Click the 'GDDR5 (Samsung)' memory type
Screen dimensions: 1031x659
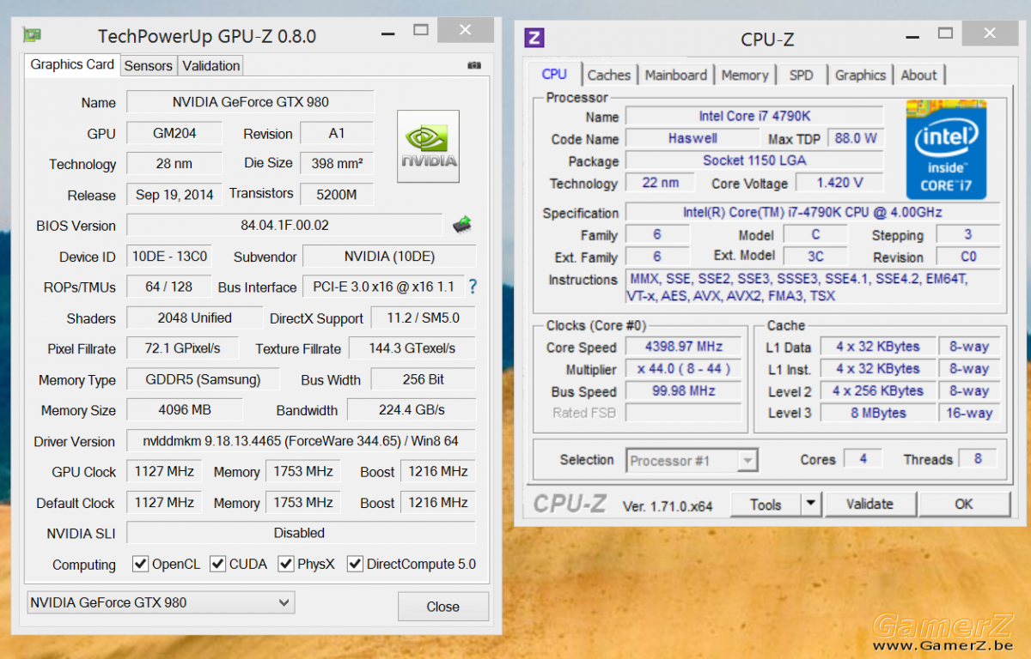click(x=205, y=379)
